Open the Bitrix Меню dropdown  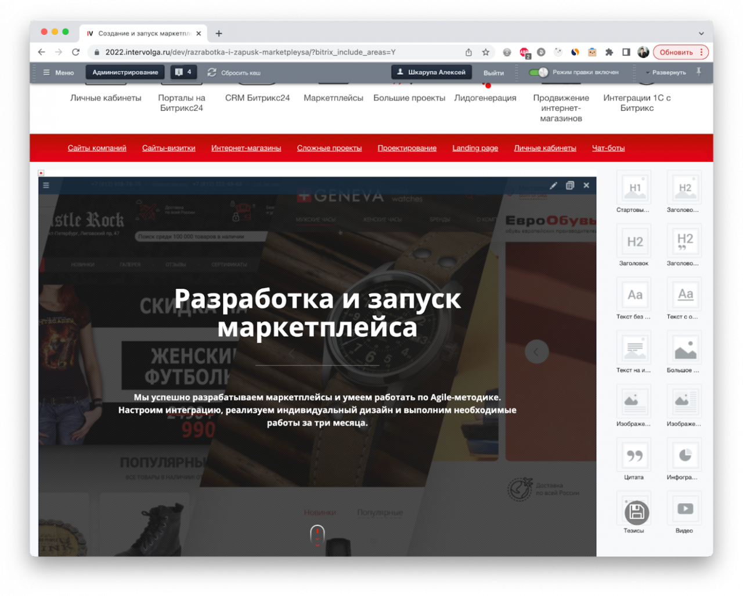[x=59, y=72]
